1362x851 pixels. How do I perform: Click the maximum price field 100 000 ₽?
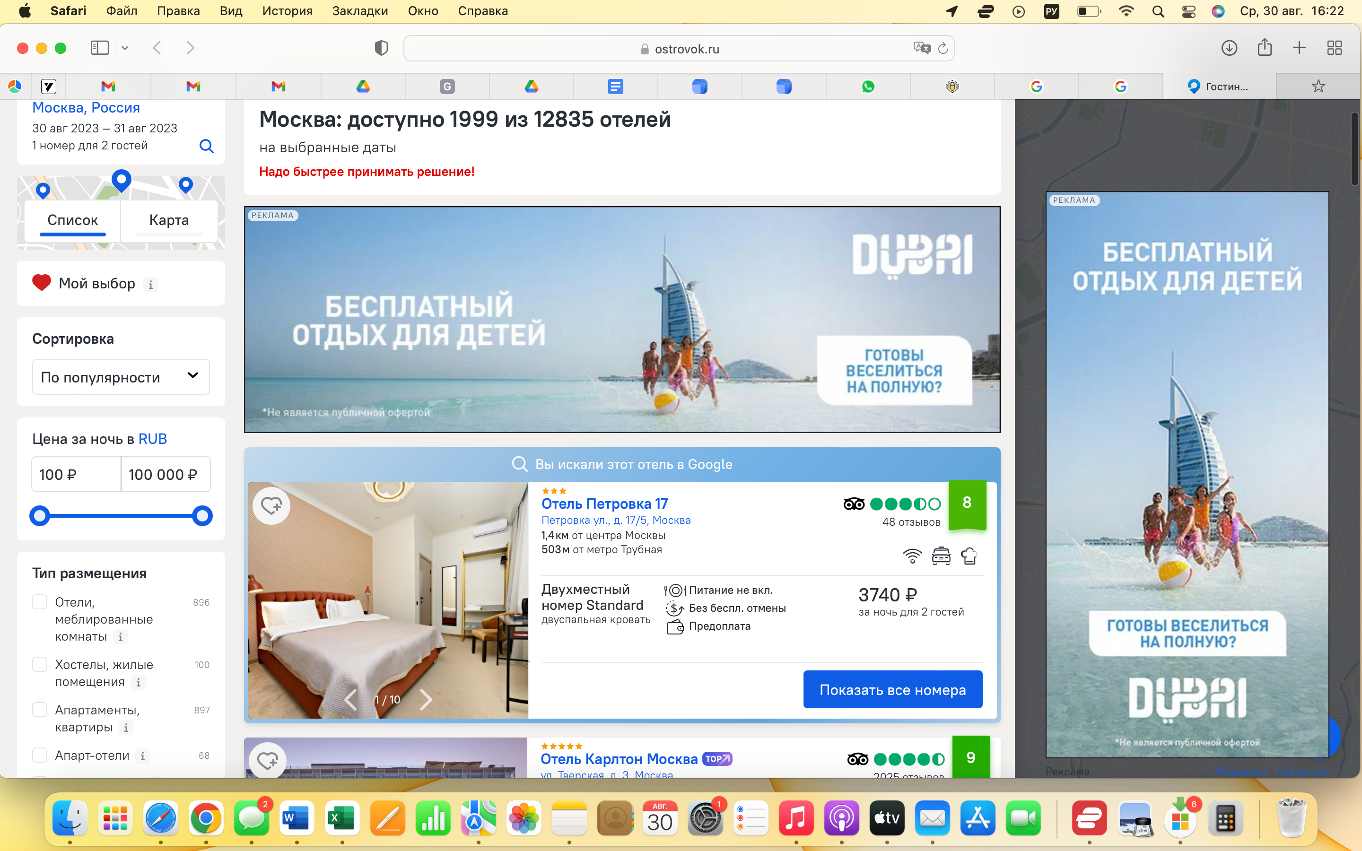(166, 475)
